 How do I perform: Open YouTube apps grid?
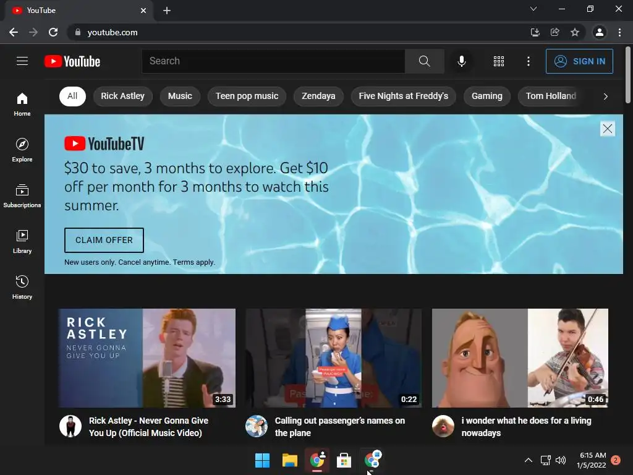pos(499,61)
